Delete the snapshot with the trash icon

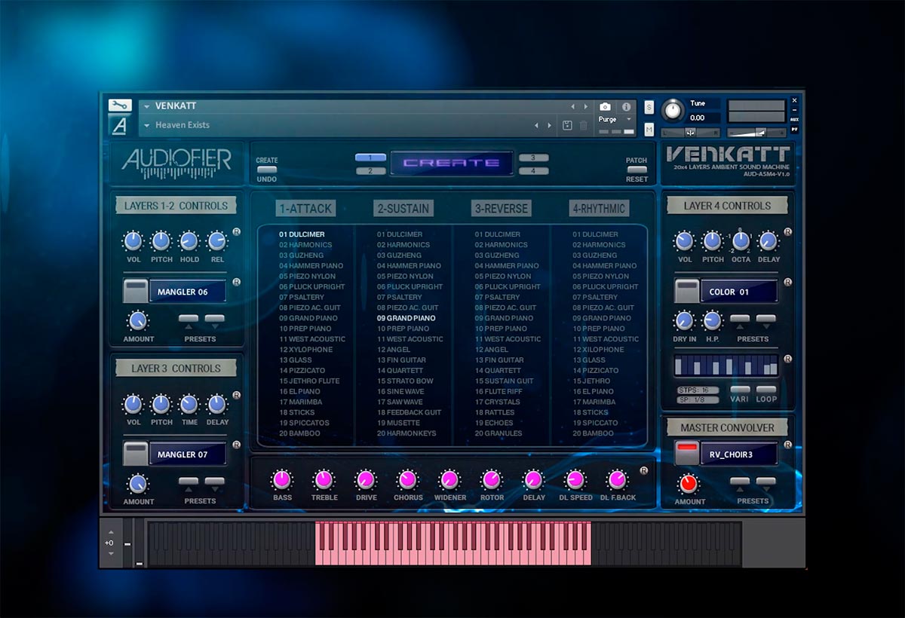tap(583, 125)
